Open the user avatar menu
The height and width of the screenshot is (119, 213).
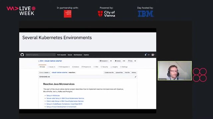coord(153,55)
